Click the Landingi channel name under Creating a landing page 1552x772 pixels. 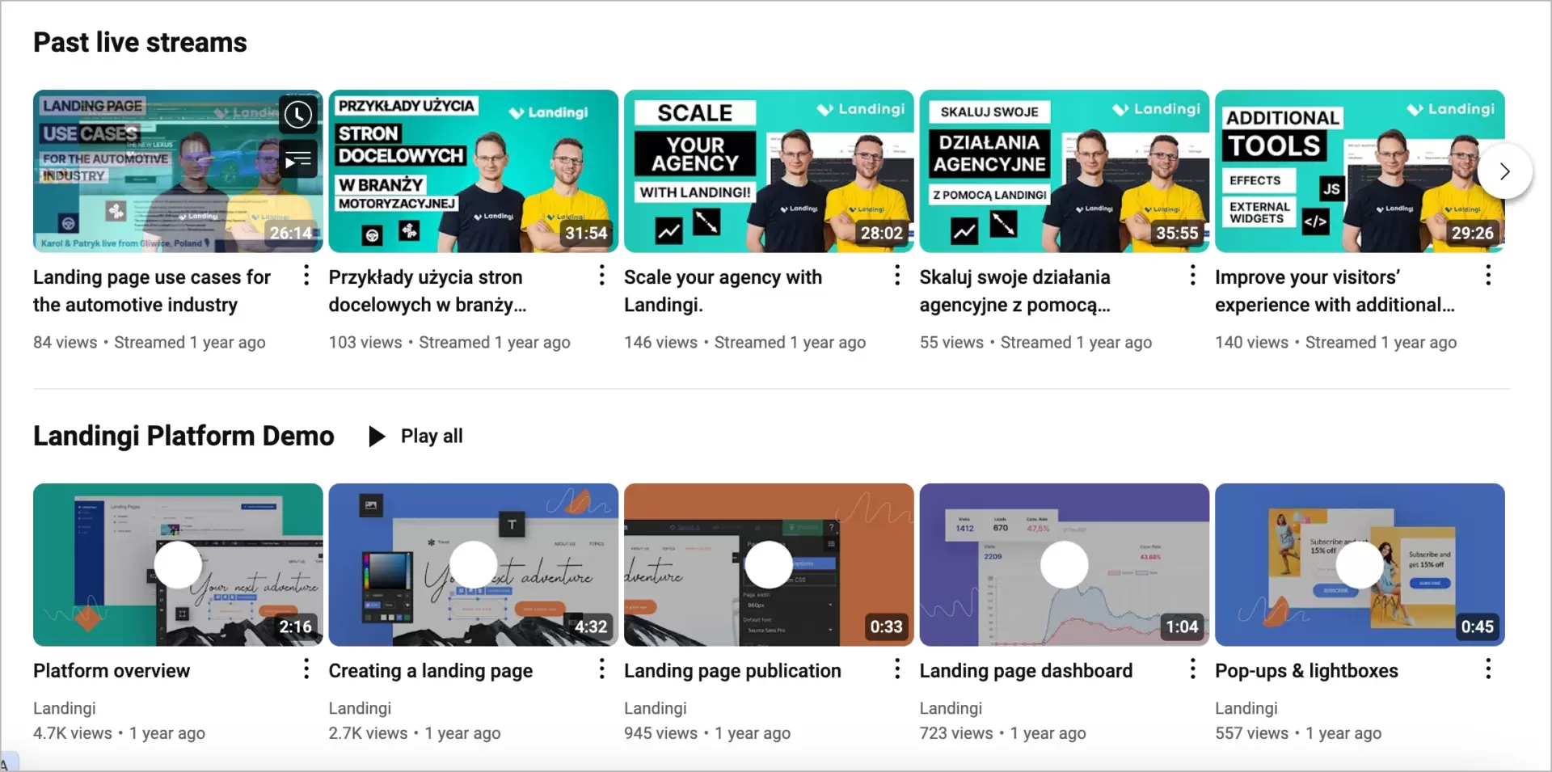[360, 707]
